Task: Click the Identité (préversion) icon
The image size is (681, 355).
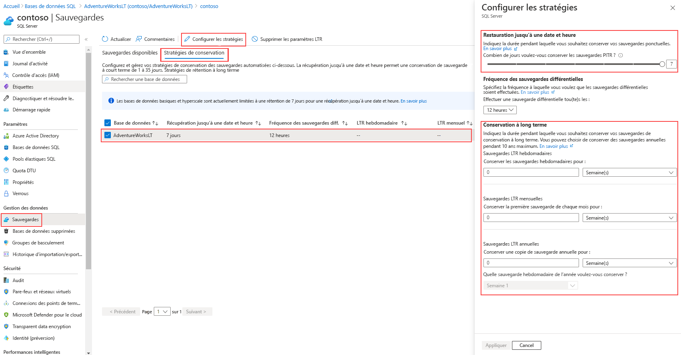Action: tap(6, 338)
